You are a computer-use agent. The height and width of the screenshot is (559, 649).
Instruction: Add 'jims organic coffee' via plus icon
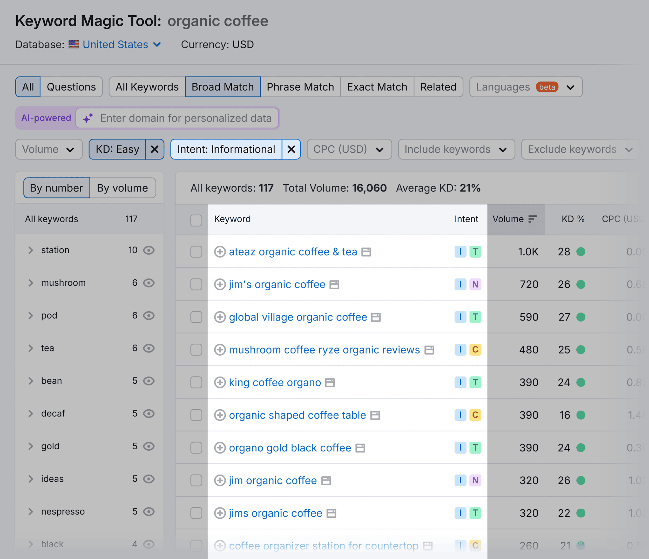point(220,513)
